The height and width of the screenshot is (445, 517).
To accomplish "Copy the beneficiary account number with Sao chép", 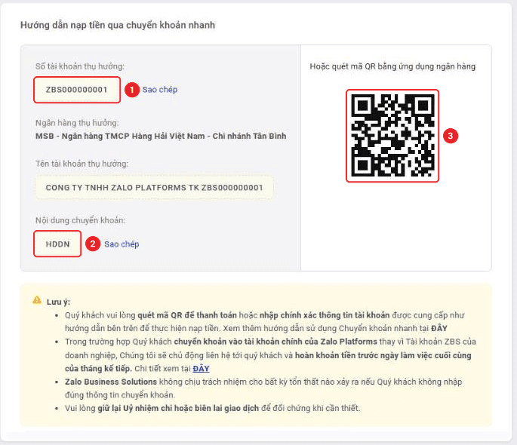I will 159,90.
